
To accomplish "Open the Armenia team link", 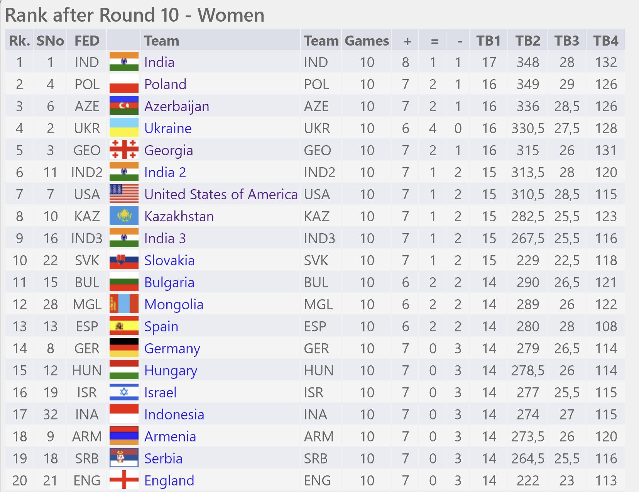I will point(170,436).
